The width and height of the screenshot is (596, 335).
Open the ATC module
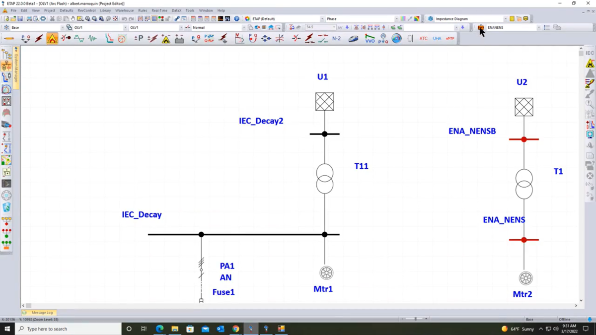pos(423,38)
